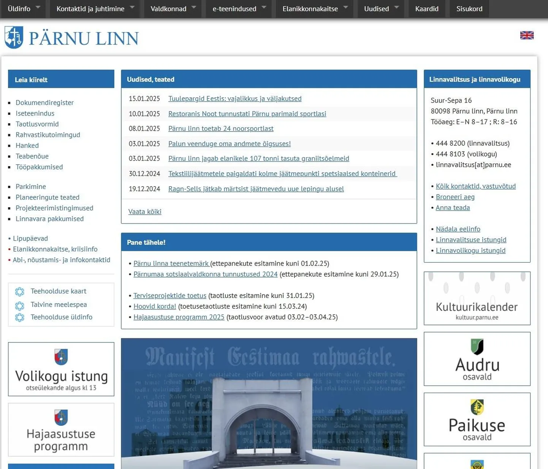The width and height of the screenshot is (548, 469).
Task: Open the Hajaasustuse programm banner
Action: (x=61, y=429)
